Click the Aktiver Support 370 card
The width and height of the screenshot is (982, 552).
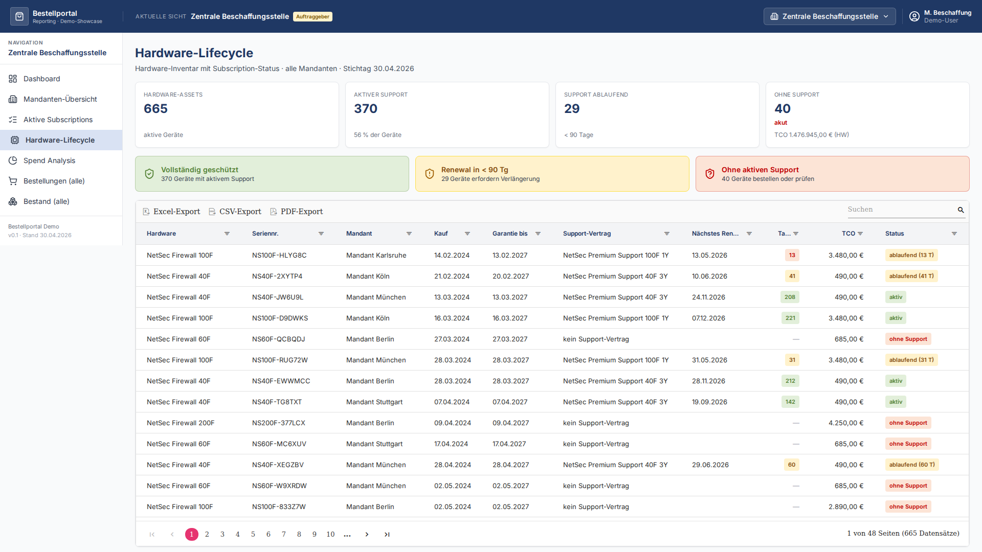[x=447, y=115]
